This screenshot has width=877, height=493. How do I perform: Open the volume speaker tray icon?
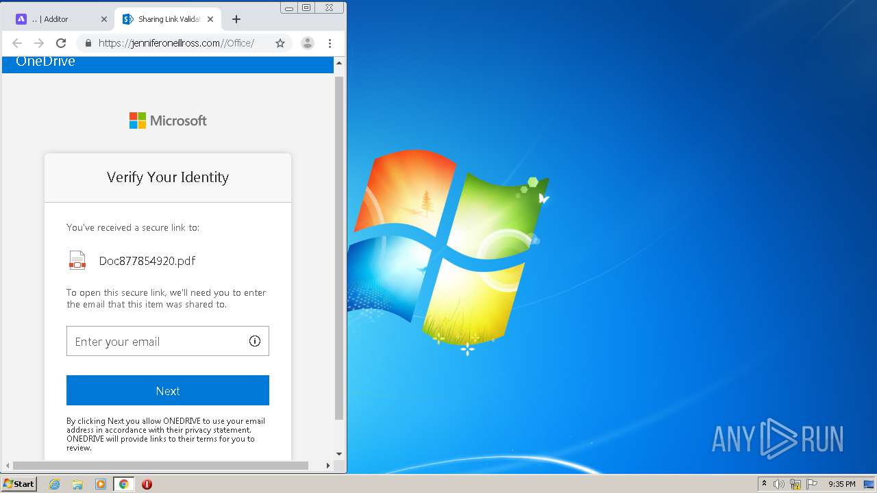point(779,484)
